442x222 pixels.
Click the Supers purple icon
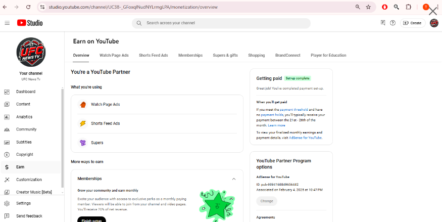(x=83, y=143)
